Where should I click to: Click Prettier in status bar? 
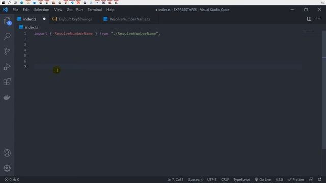(x=296, y=179)
